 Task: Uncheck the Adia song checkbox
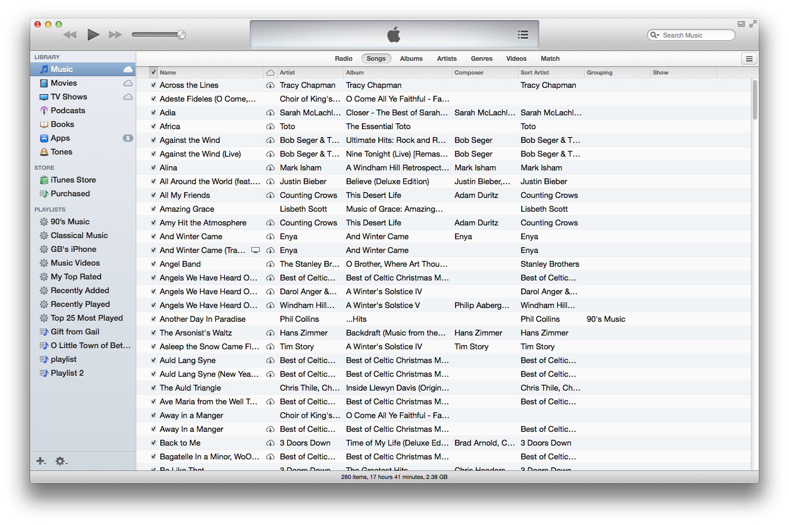coord(153,113)
